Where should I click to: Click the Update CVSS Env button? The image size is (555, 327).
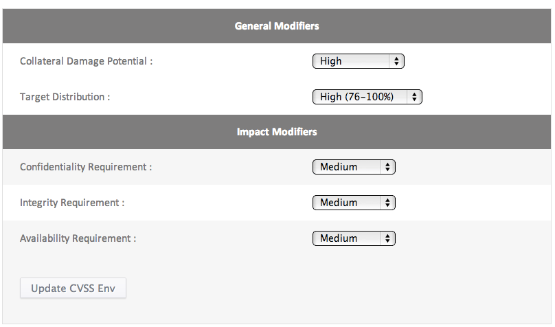pos(73,288)
